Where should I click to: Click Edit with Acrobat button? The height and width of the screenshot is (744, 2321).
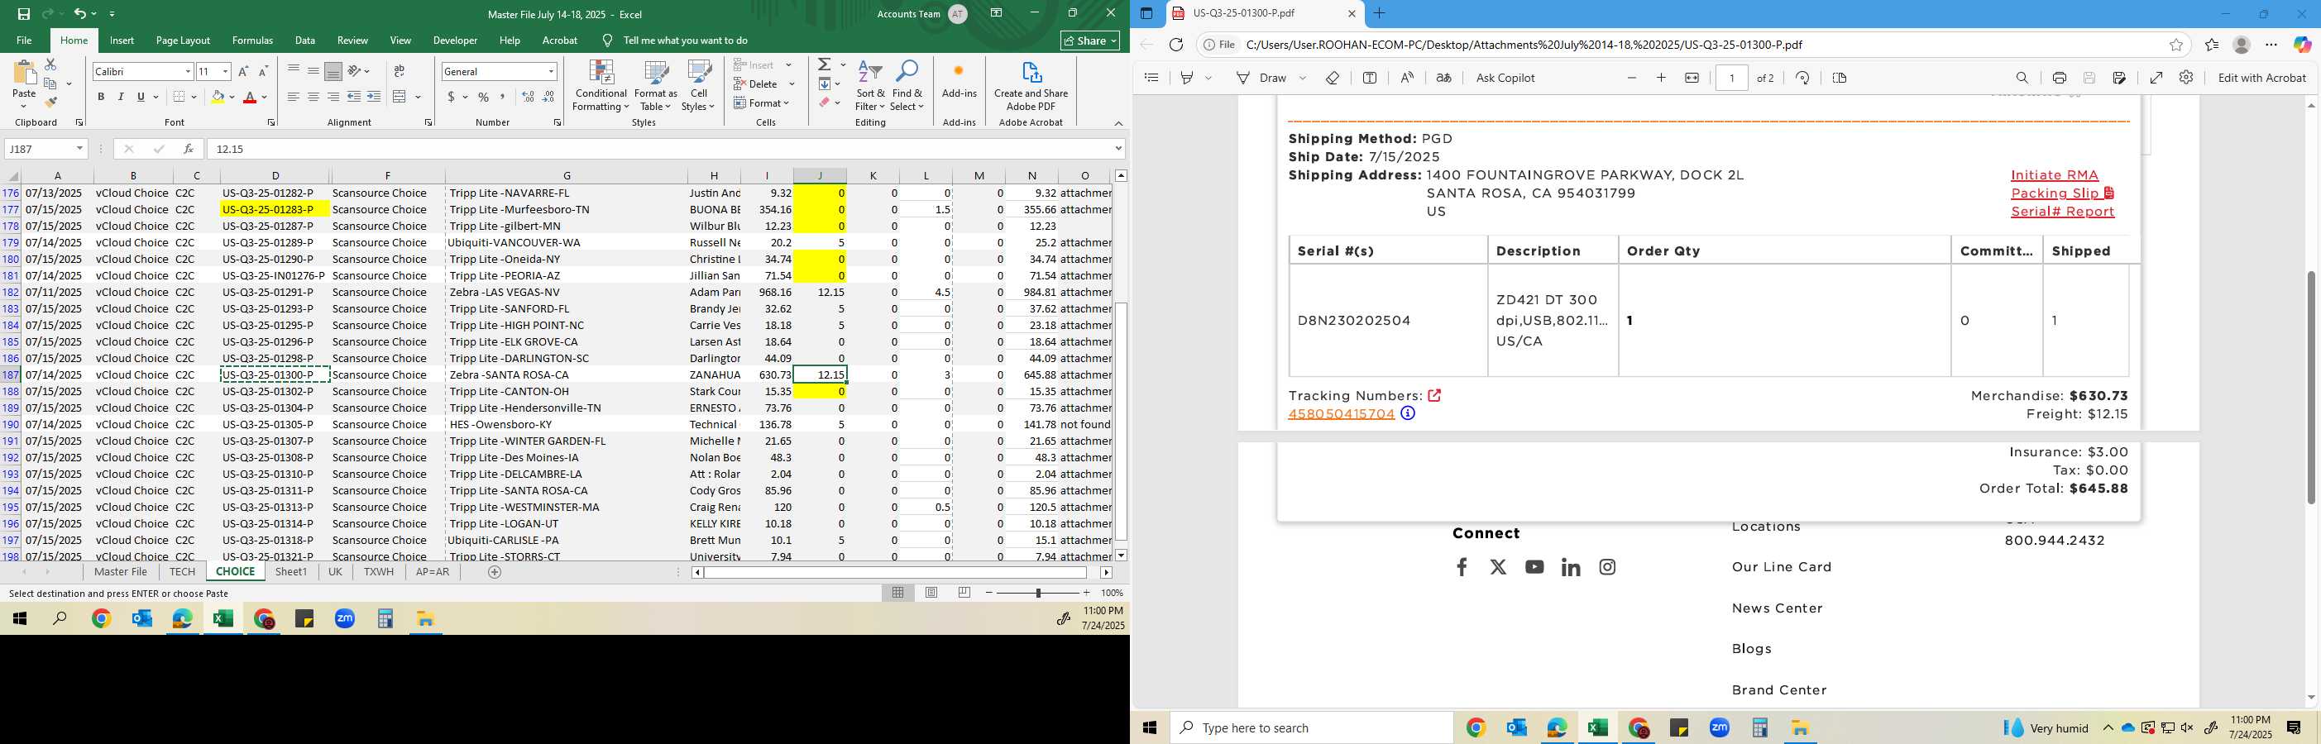pos(2261,78)
